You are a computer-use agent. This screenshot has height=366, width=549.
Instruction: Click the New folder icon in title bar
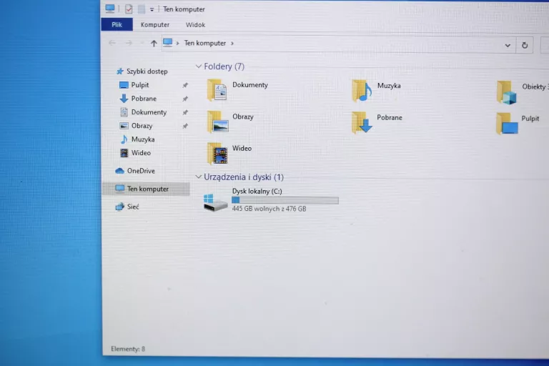click(141, 9)
